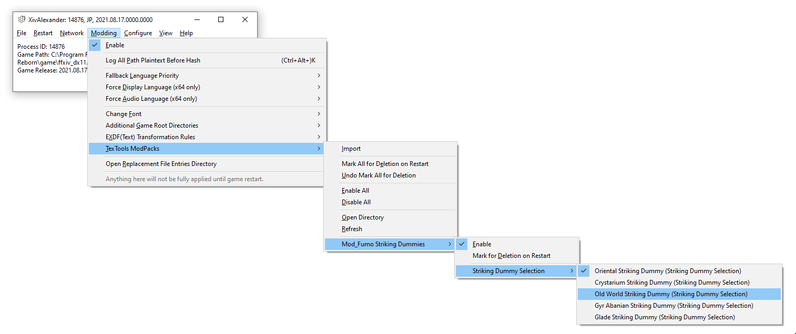Click the XivAlexander gear icon in title bar
This screenshot has width=796, height=334.
tap(22, 19)
